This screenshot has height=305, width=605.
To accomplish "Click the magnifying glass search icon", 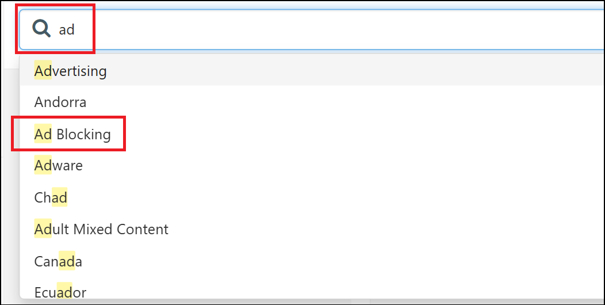I will click(x=41, y=29).
